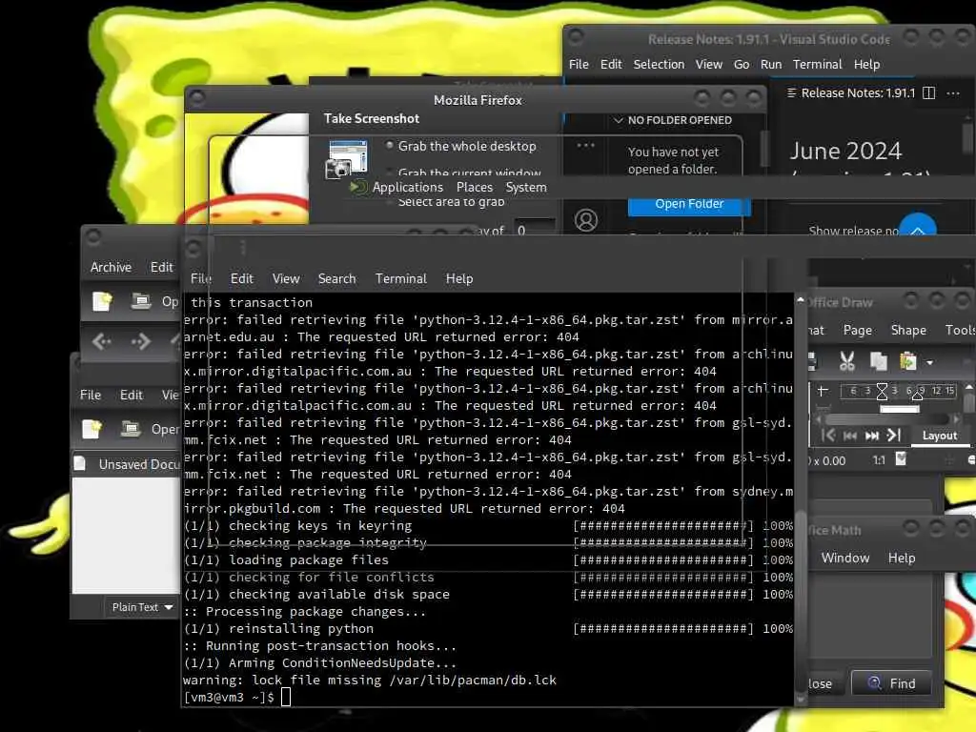Screen dimensions: 976x732
Task: Click the 1:1 scale indicator in Draw status bar
Action: [x=878, y=460]
